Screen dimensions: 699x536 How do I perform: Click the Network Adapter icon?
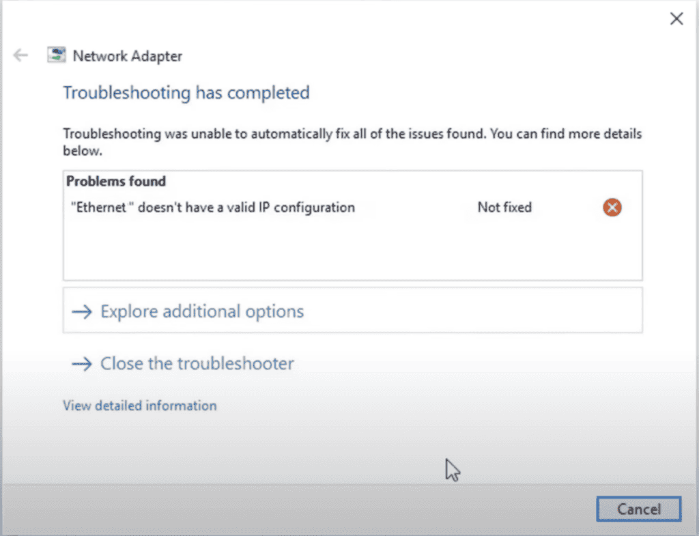pos(56,55)
